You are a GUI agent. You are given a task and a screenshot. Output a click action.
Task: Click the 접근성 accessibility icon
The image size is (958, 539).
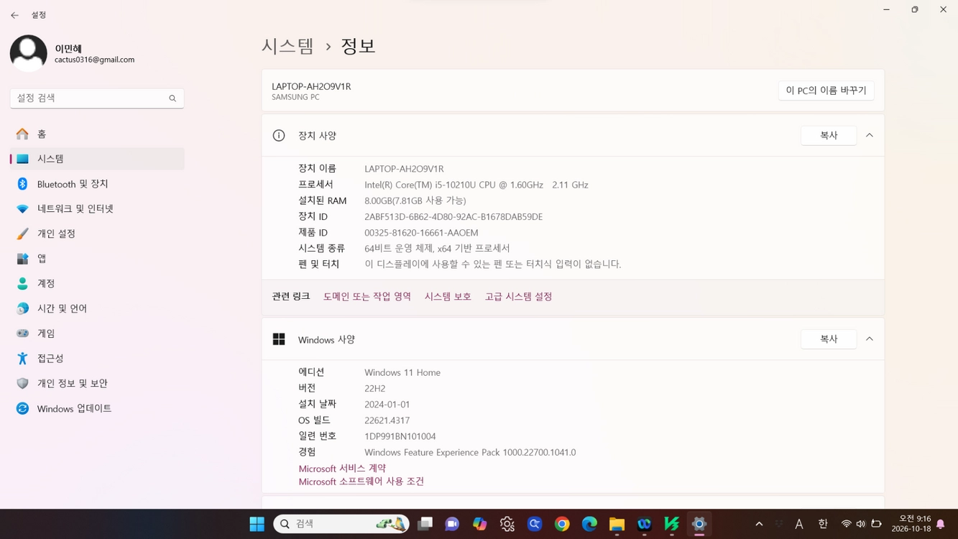click(x=23, y=359)
